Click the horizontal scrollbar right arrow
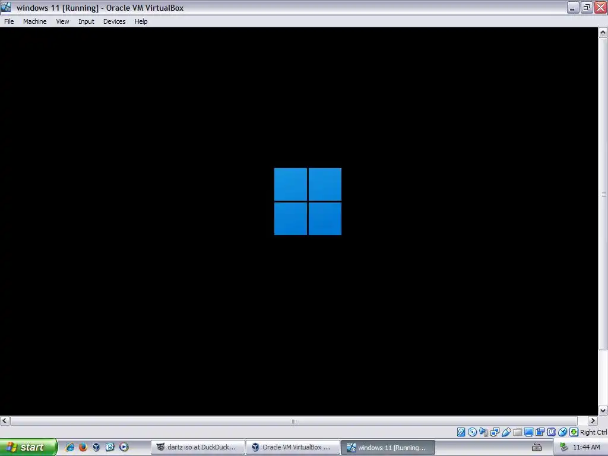 click(x=593, y=421)
